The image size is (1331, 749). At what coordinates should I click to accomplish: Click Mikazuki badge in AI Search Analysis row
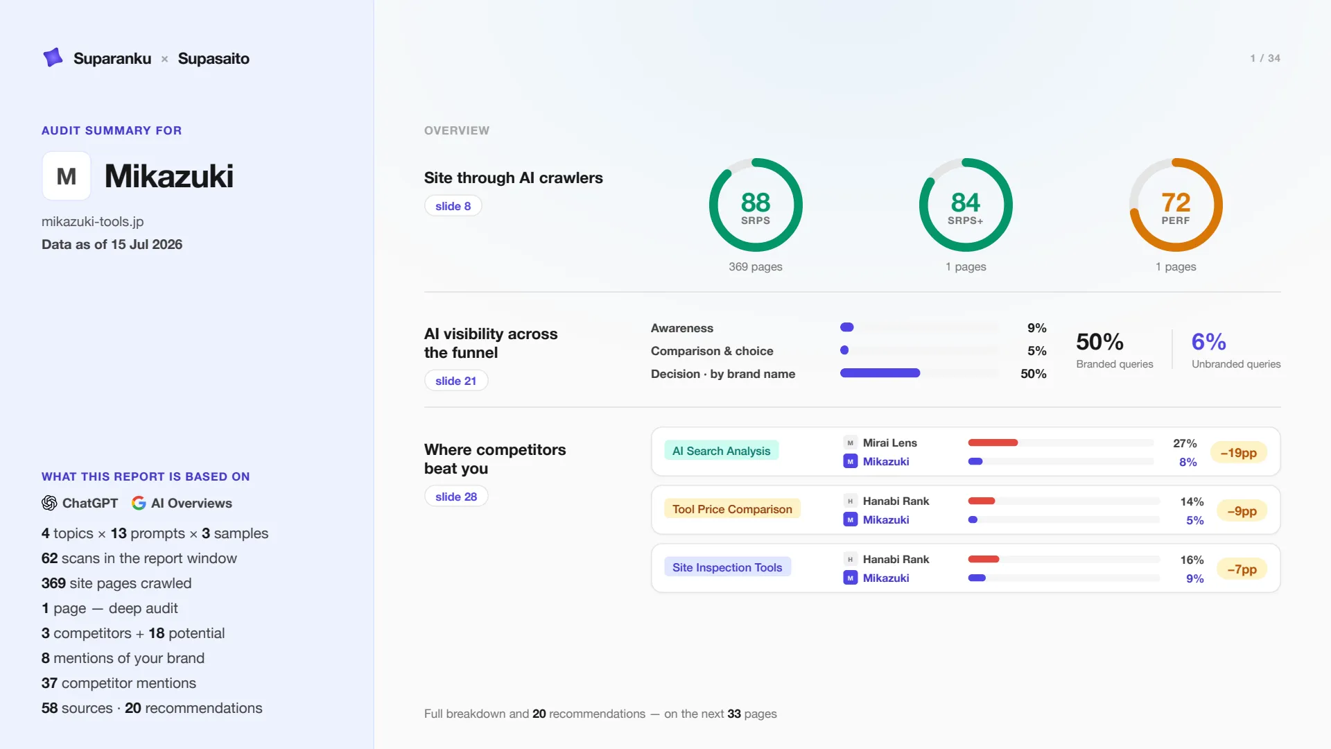tap(850, 461)
